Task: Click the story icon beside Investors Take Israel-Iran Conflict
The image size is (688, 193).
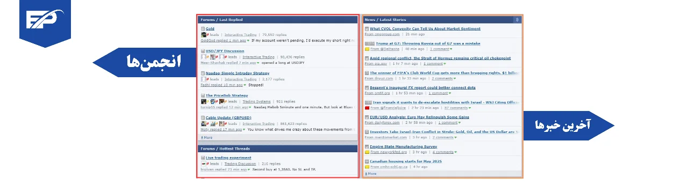Action: 367,131
